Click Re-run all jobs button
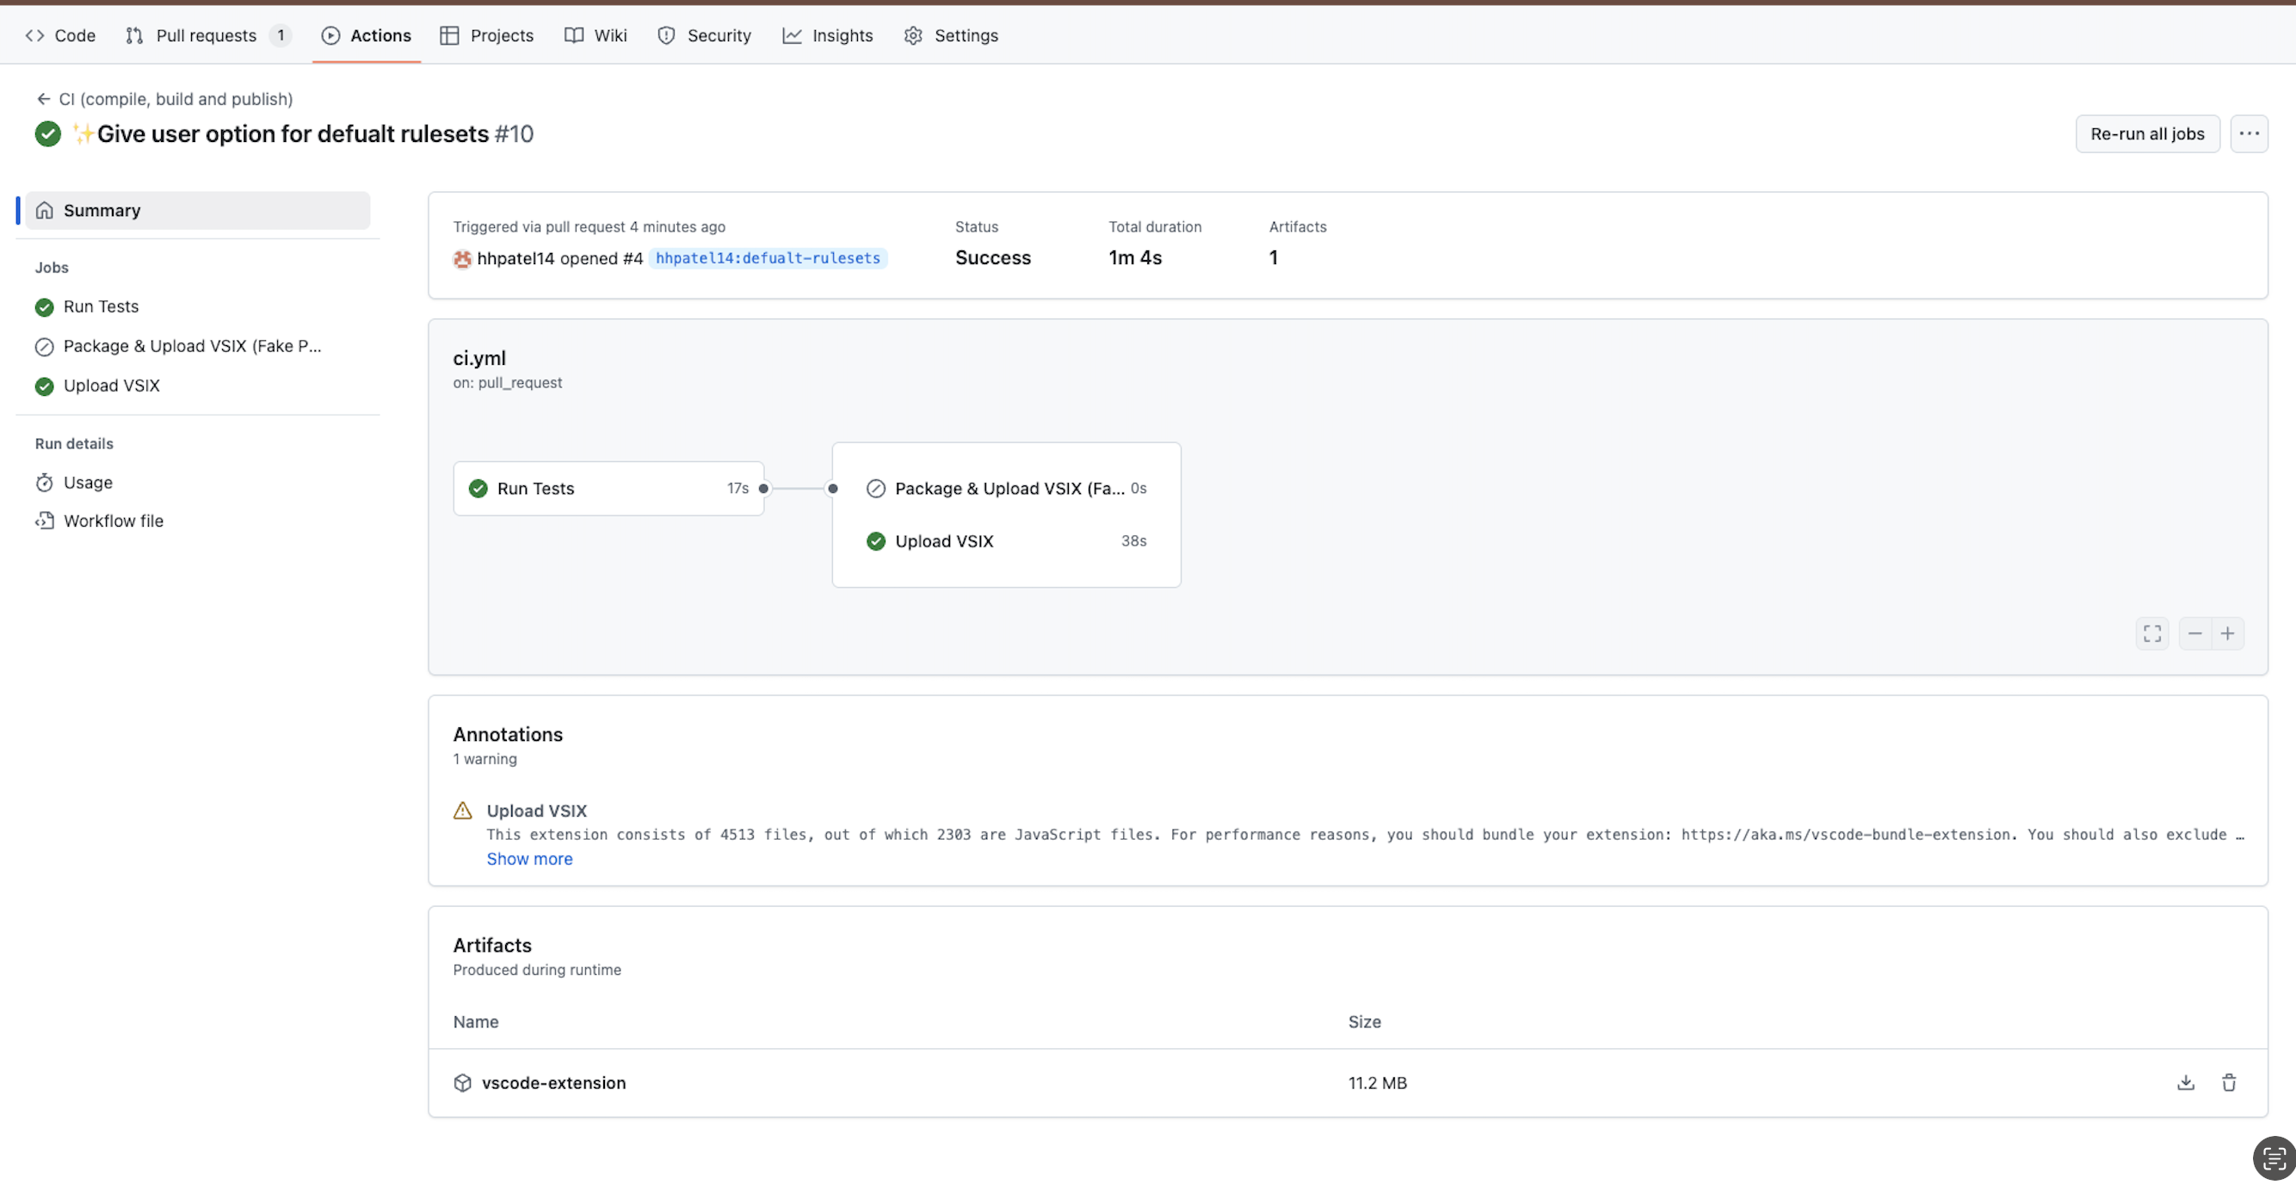The height and width of the screenshot is (1191, 2296). coord(2146,133)
